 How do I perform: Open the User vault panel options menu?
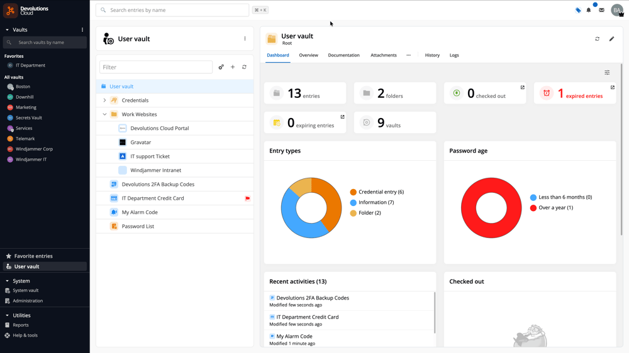click(x=245, y=39)
